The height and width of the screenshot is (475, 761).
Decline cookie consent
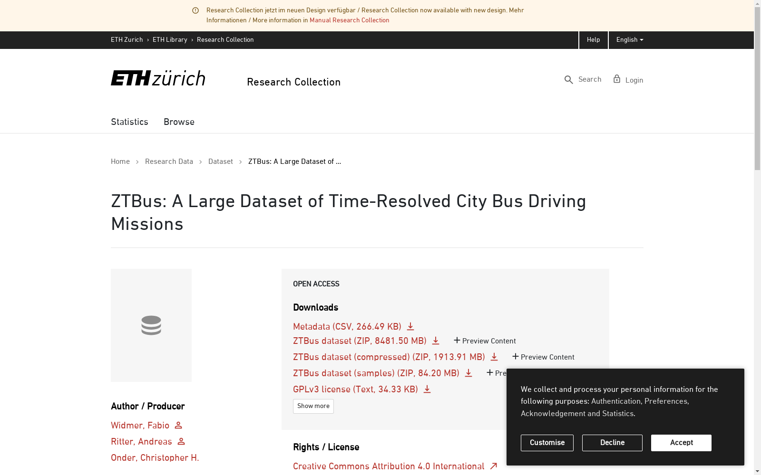pyautogui.click(x=612, y=443)
